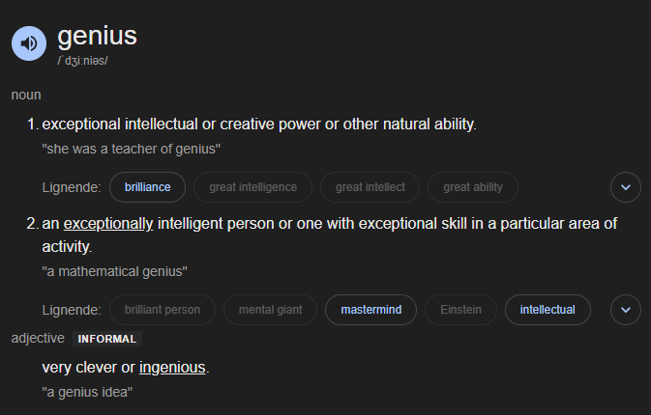Viewport: 651px width, 415px height.
Task: Click the "she was a teacher of genius" example
Action: pyautogui.click(x=132, y=149)
